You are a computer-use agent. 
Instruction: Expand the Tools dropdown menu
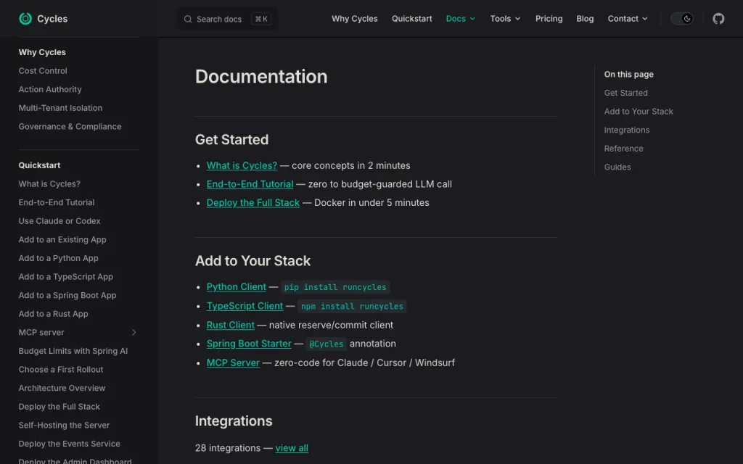(505, 18)
